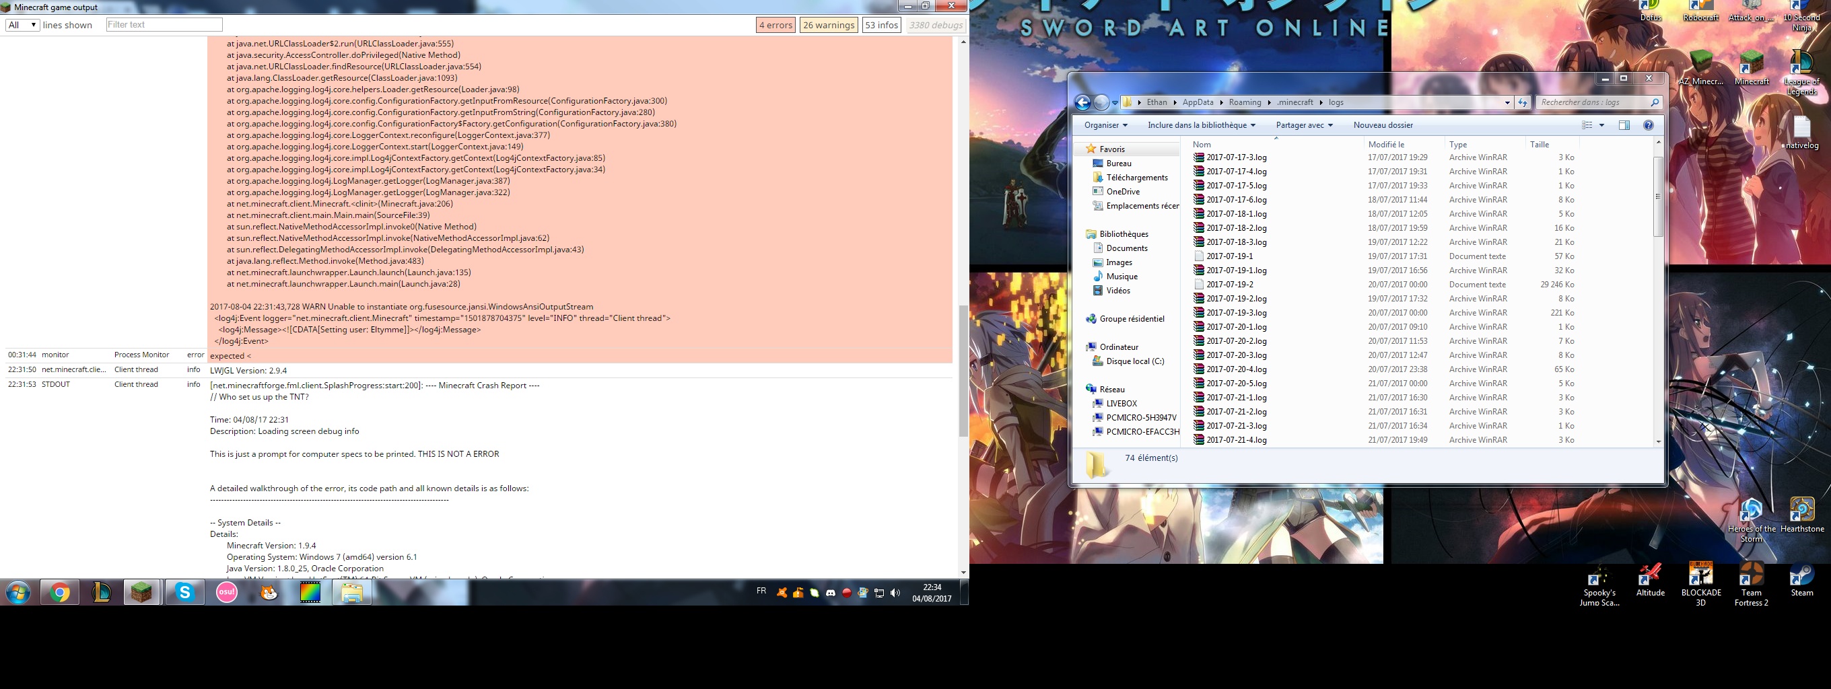Screen dimensions: 1831x689
Task: Click '.minecraft' in the Explorer address path
Action: coord(1295,102)
